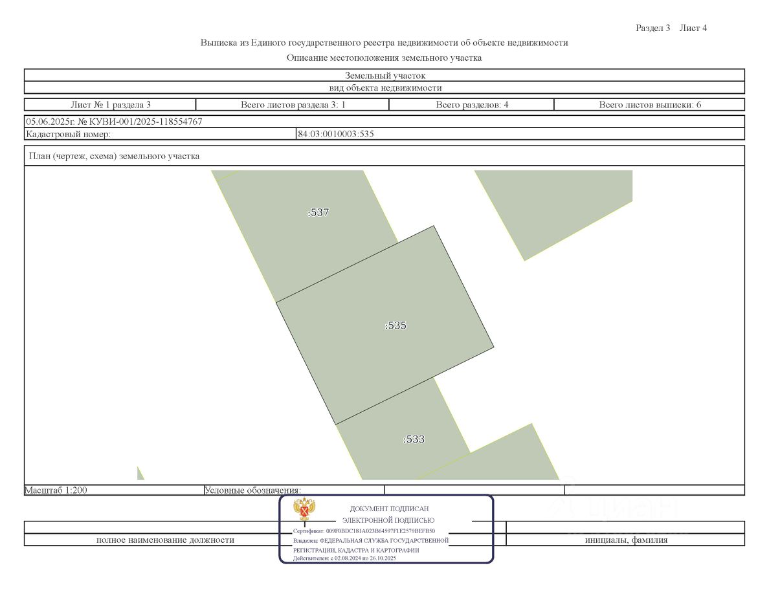Click 'Лист № 1 раздела 3' cell
769x594 pixels.
[110, 104]
